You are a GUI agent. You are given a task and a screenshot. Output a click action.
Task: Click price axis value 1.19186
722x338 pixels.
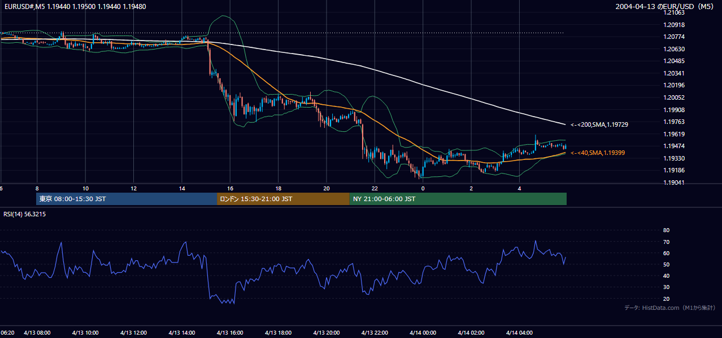pos(675,170)
